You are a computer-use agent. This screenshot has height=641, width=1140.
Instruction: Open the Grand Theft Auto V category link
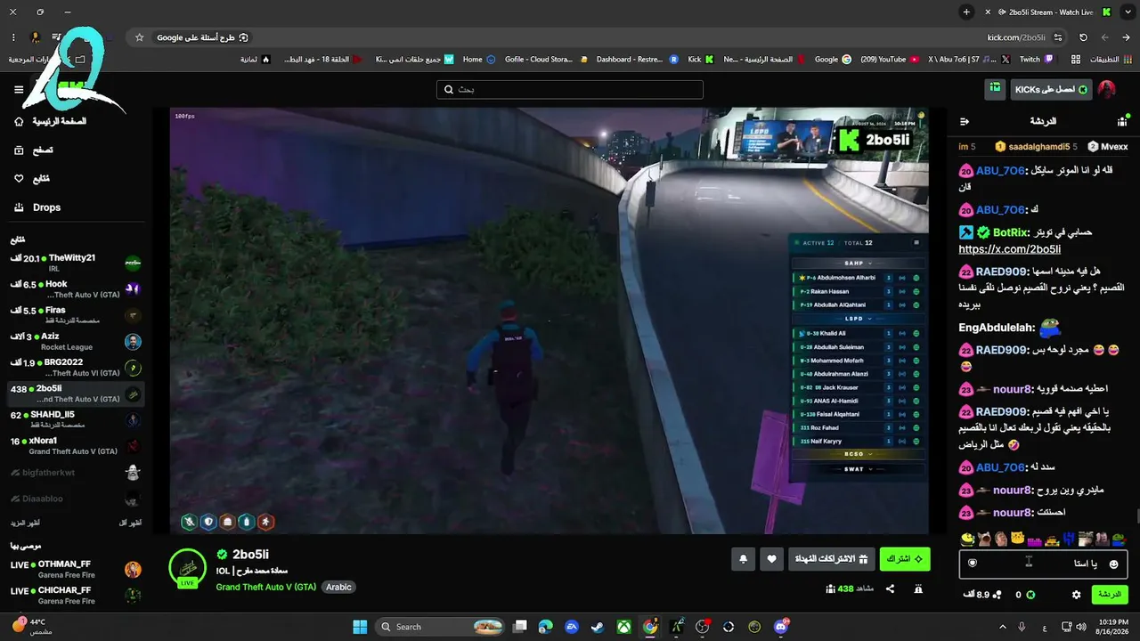click(266, 588)
